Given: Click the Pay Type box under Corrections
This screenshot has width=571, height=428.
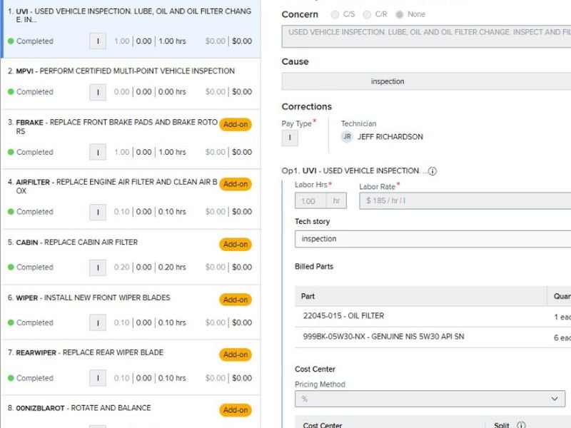Looking at the screenshot, I should 290,138.
